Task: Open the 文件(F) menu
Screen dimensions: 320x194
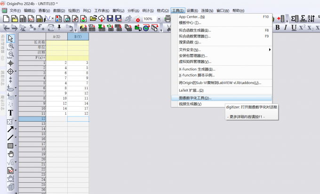Action: (15, 11)
